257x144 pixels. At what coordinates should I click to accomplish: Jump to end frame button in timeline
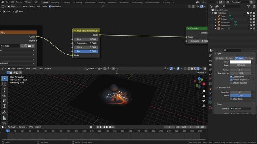tap(113, 127)
